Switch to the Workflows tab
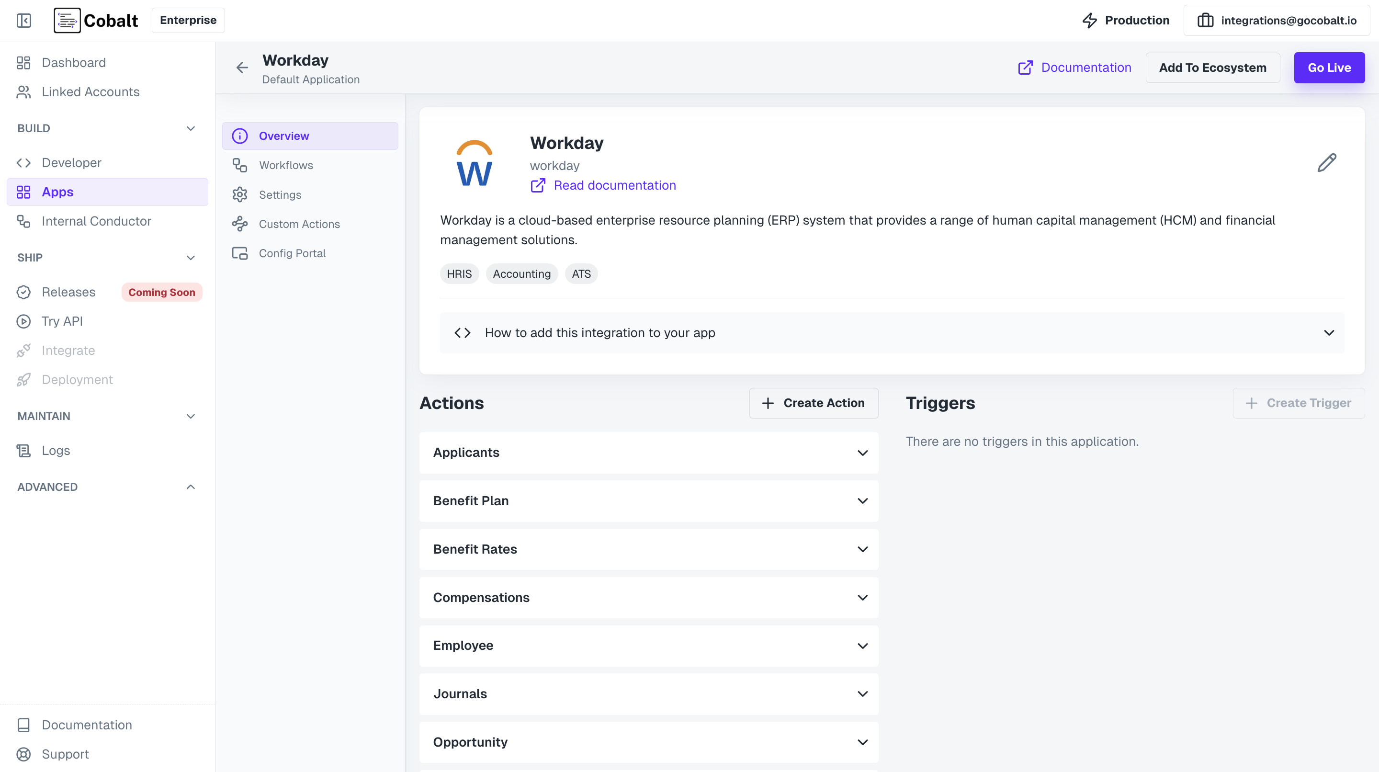1379x772 pixels. (286, 165)
